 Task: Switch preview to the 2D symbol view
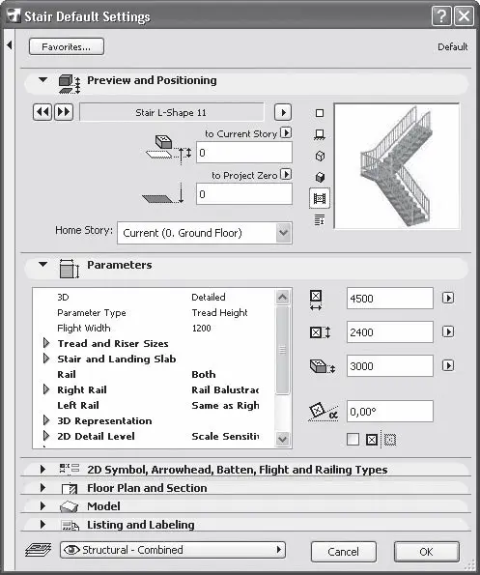pyautogui.click(x=320, y=113)
